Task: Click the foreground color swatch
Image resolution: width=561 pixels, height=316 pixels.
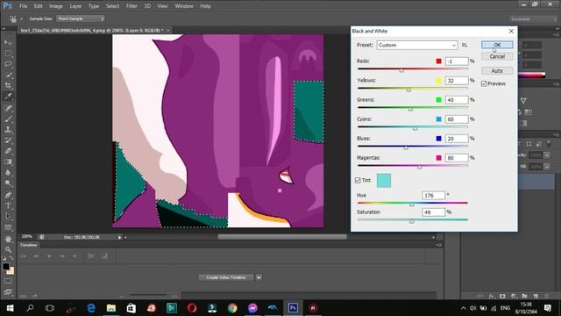Action: (6, 267)
